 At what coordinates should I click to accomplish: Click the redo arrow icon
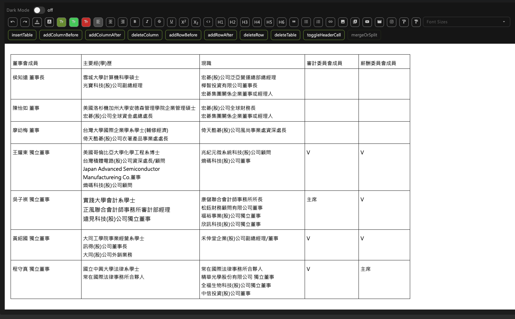pyautogui.click(x=25, y=22)
